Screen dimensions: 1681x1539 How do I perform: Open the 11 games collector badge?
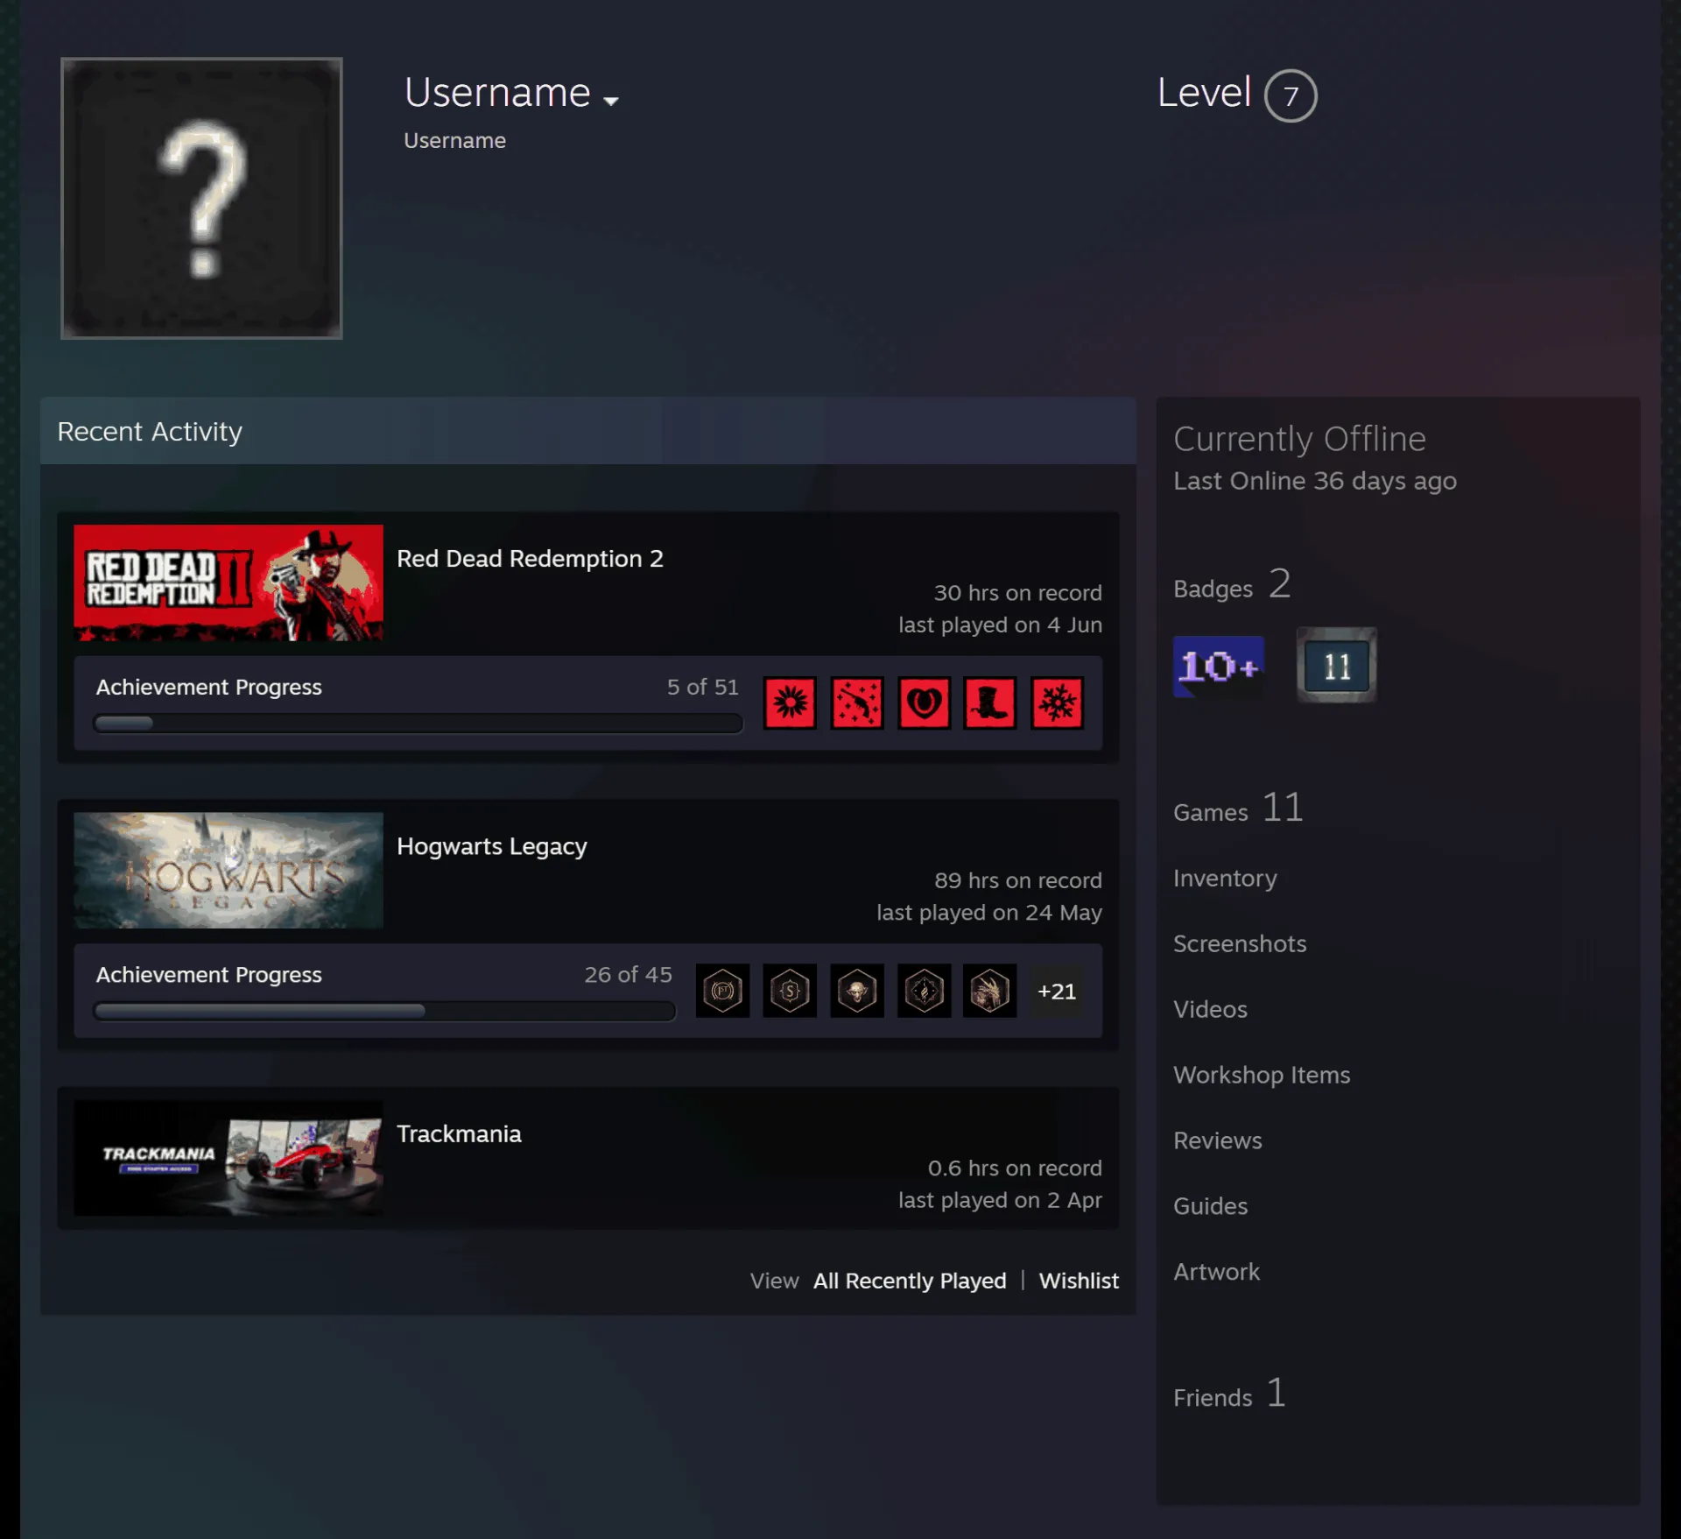coord(1336,665)
